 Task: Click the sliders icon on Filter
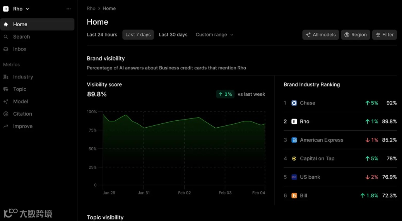[x=378, y=35]
